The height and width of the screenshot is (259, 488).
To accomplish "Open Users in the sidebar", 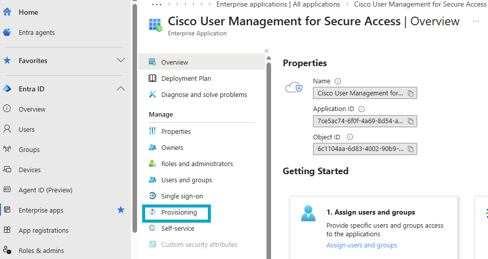I will [x=26, y=129].
